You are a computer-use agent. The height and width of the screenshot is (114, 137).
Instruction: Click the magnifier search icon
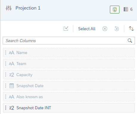tap(130, 41)
